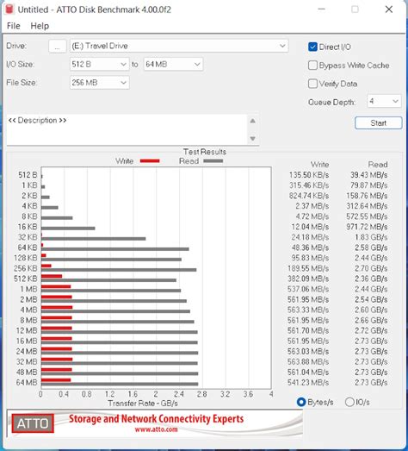Uncheck the Direct I/O checkbox

pyautogui.click(x=312, y=47)
